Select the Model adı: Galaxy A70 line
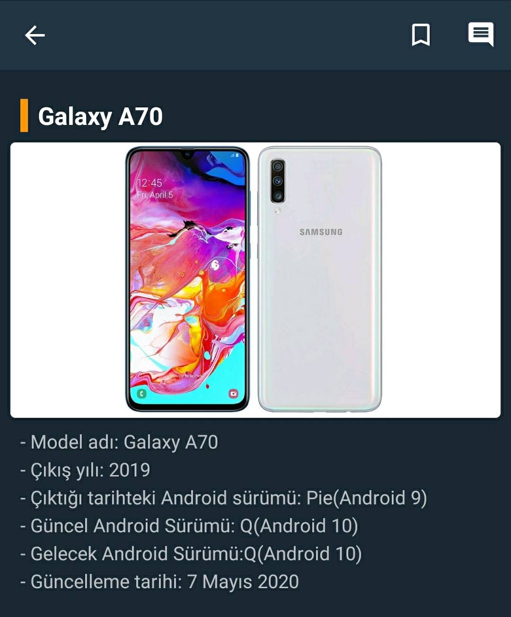This screenshot has height=617, width=511. [119, 442]
